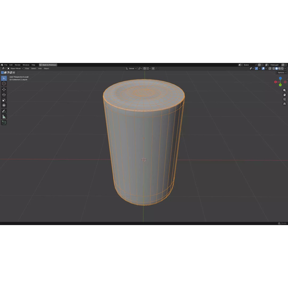Click the new scene icon beside Scene

pyautogui.click(x=259, y=65)
